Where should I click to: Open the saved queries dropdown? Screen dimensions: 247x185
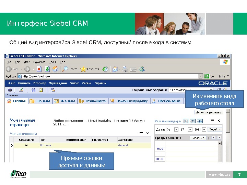211,90
